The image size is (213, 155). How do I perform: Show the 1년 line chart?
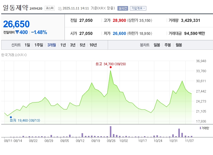63,45
